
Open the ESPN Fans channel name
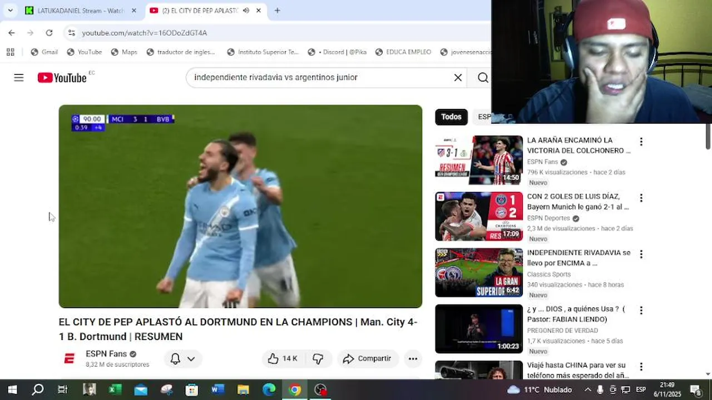106,354
